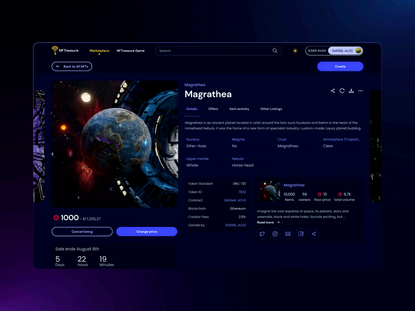Open the collection's Twitter page
The image size is (415, 311).
[x=262, y=234]
